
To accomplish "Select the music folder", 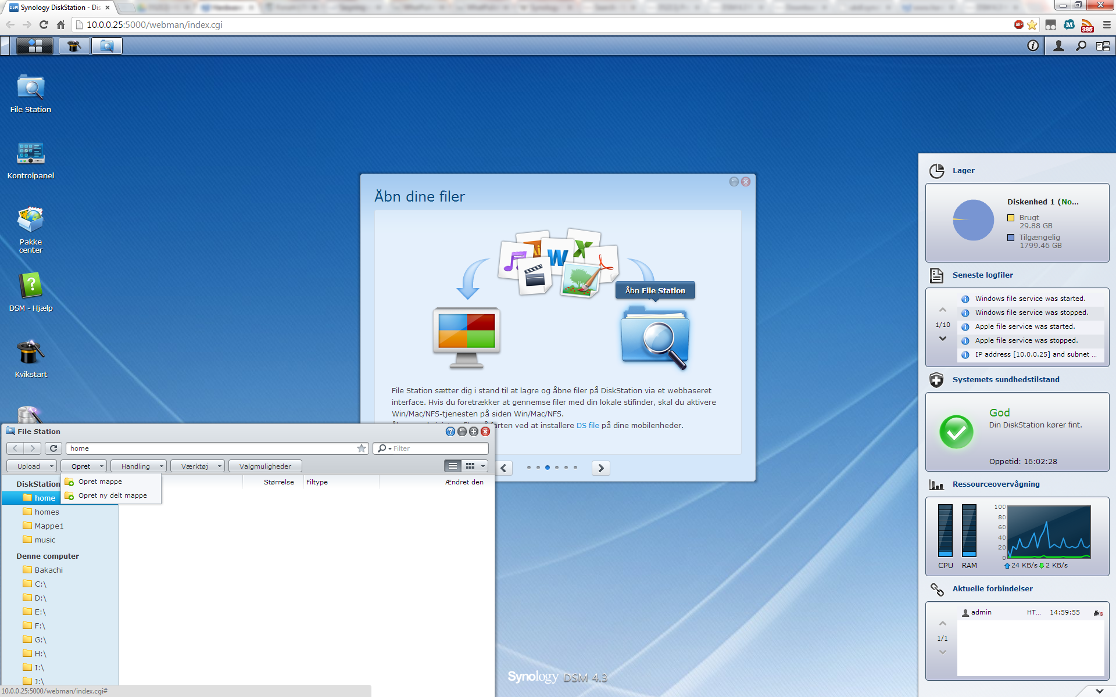I will click(45, 540).
